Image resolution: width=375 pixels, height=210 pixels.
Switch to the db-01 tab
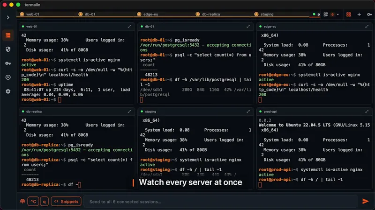(105, 14)
